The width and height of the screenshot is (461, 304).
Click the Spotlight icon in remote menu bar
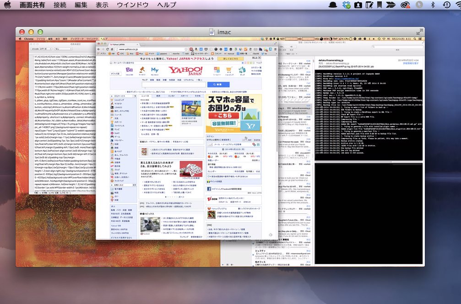pyautogui.click(x=415, y=39)
